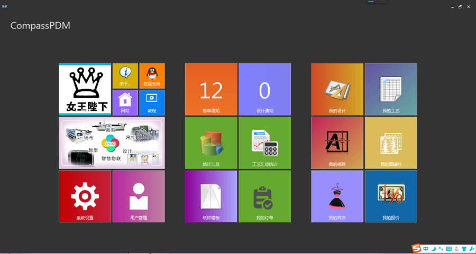Toggle the moon half-width icon in IME bar
Image resolution: width=476 pixels, height=254 pixels.
click(x=434, y=249)
